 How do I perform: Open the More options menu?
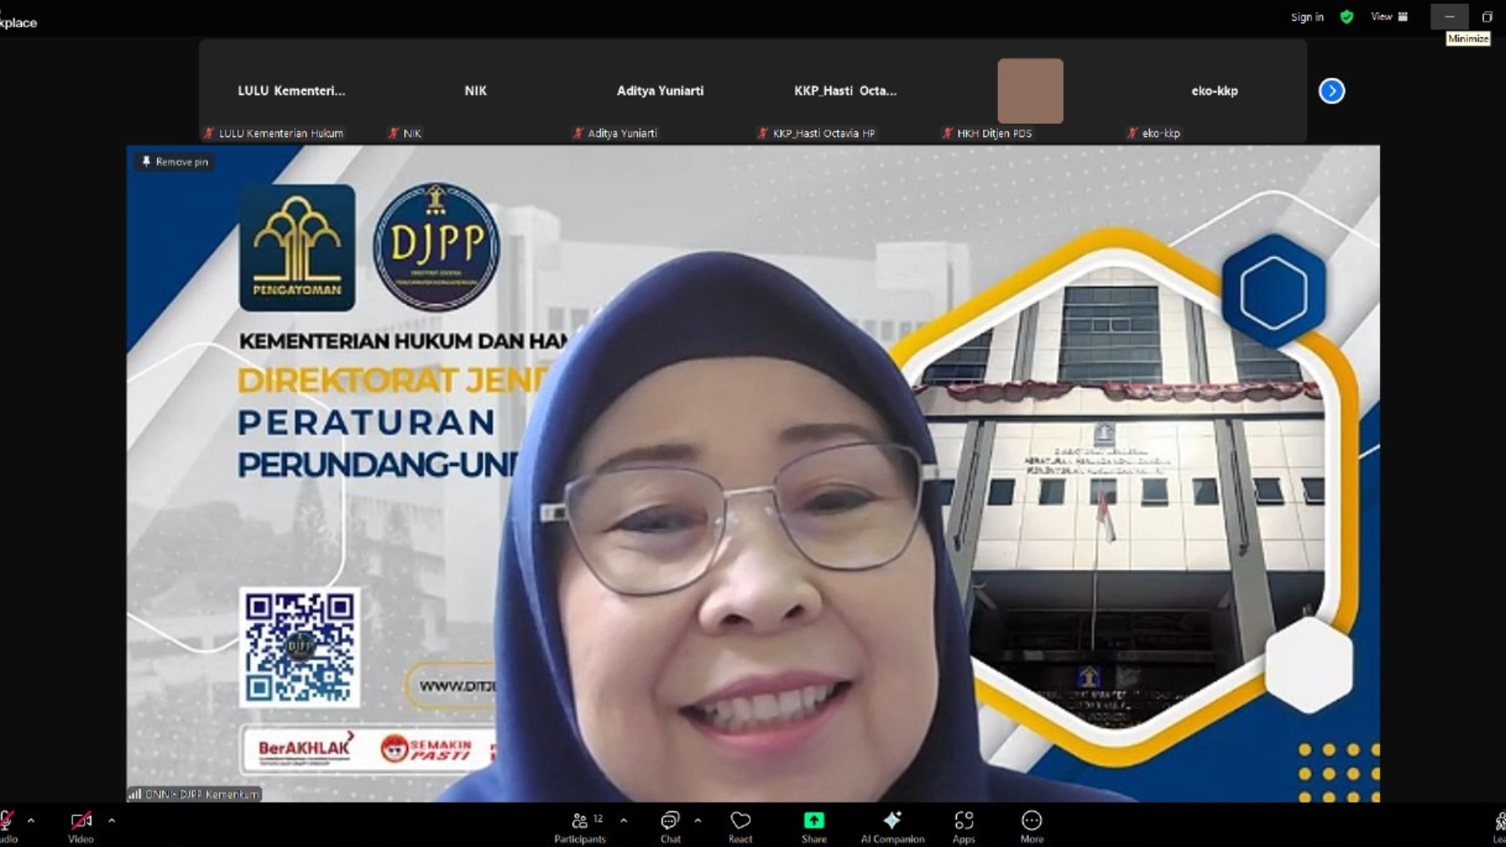pos(1031,827)
